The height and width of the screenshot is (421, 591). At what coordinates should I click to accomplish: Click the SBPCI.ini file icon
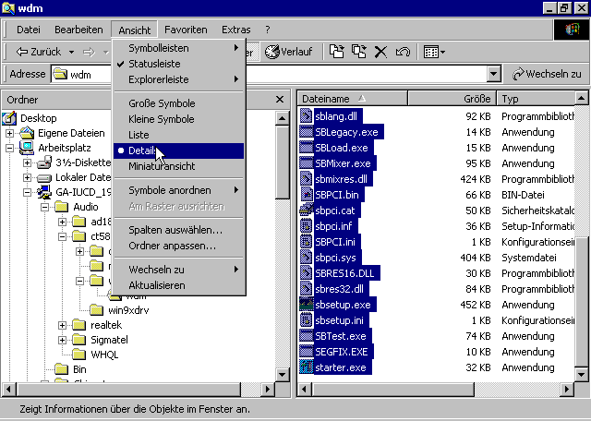pos(306,242)
